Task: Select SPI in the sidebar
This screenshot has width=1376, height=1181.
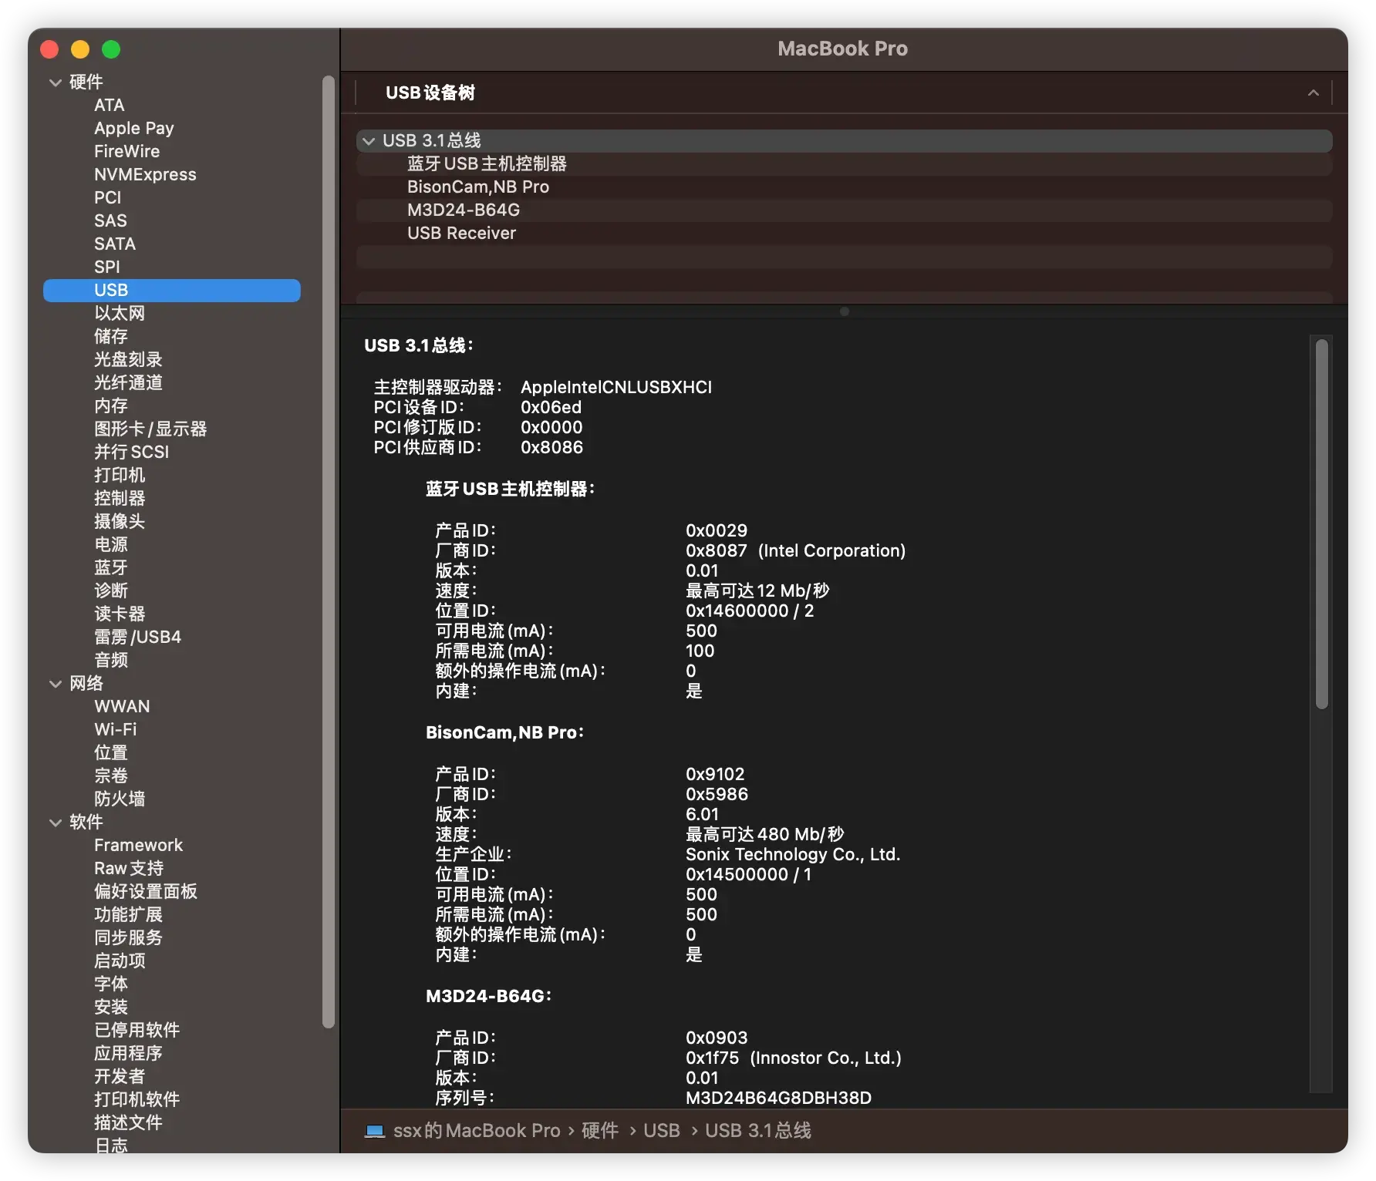Action: click(107, 267)
